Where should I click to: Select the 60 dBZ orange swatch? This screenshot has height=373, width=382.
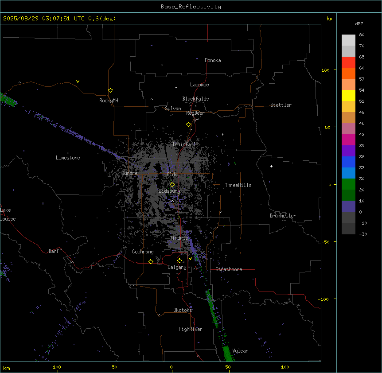348,73
